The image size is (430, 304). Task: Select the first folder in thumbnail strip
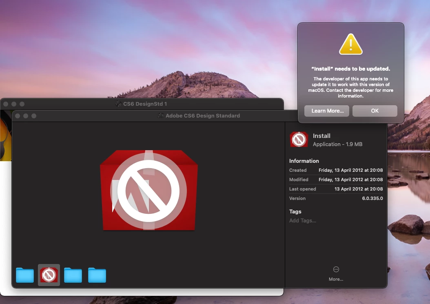pos(25,275)
